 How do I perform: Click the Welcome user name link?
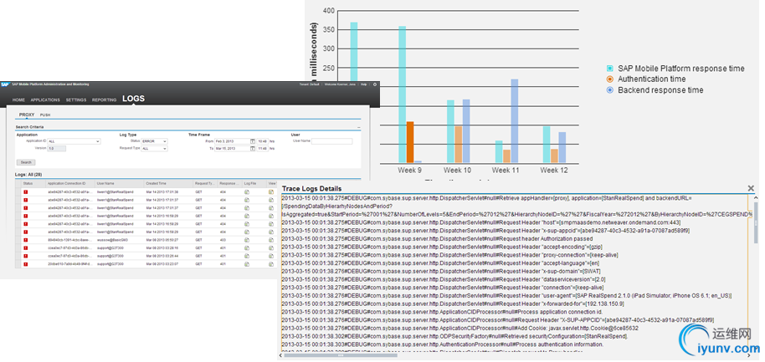tap(340, 84)
